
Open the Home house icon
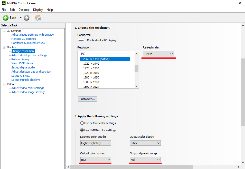(x=38, y=18)
